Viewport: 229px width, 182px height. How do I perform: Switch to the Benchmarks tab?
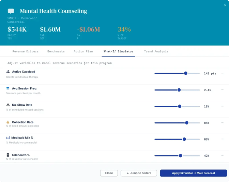point(56,51)
